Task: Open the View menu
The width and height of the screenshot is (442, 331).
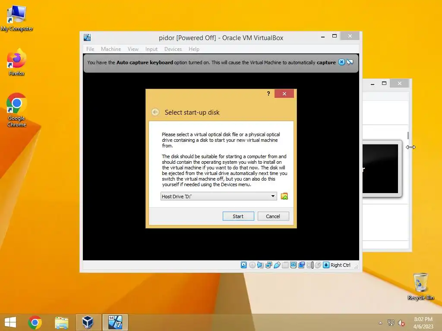Action: coord(133,49)
